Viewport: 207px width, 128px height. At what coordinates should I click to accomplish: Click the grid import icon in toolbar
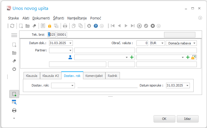click(56, 26)
